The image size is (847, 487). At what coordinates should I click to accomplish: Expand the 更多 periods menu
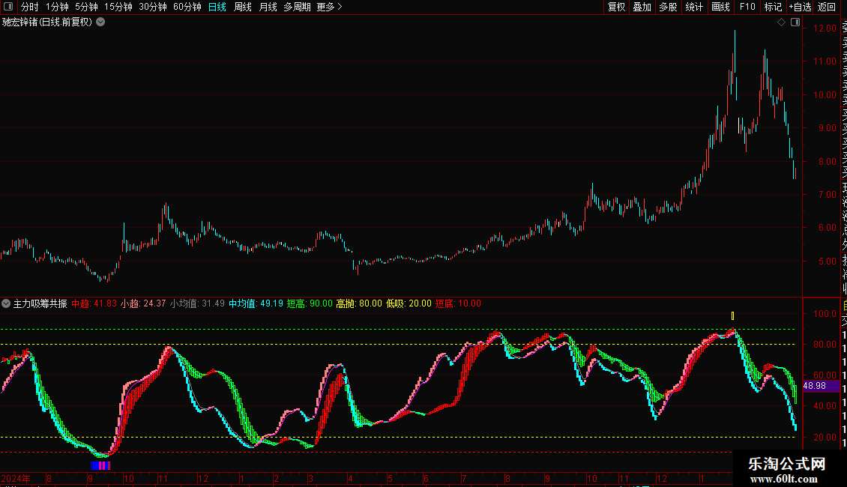tap(330, 7)
